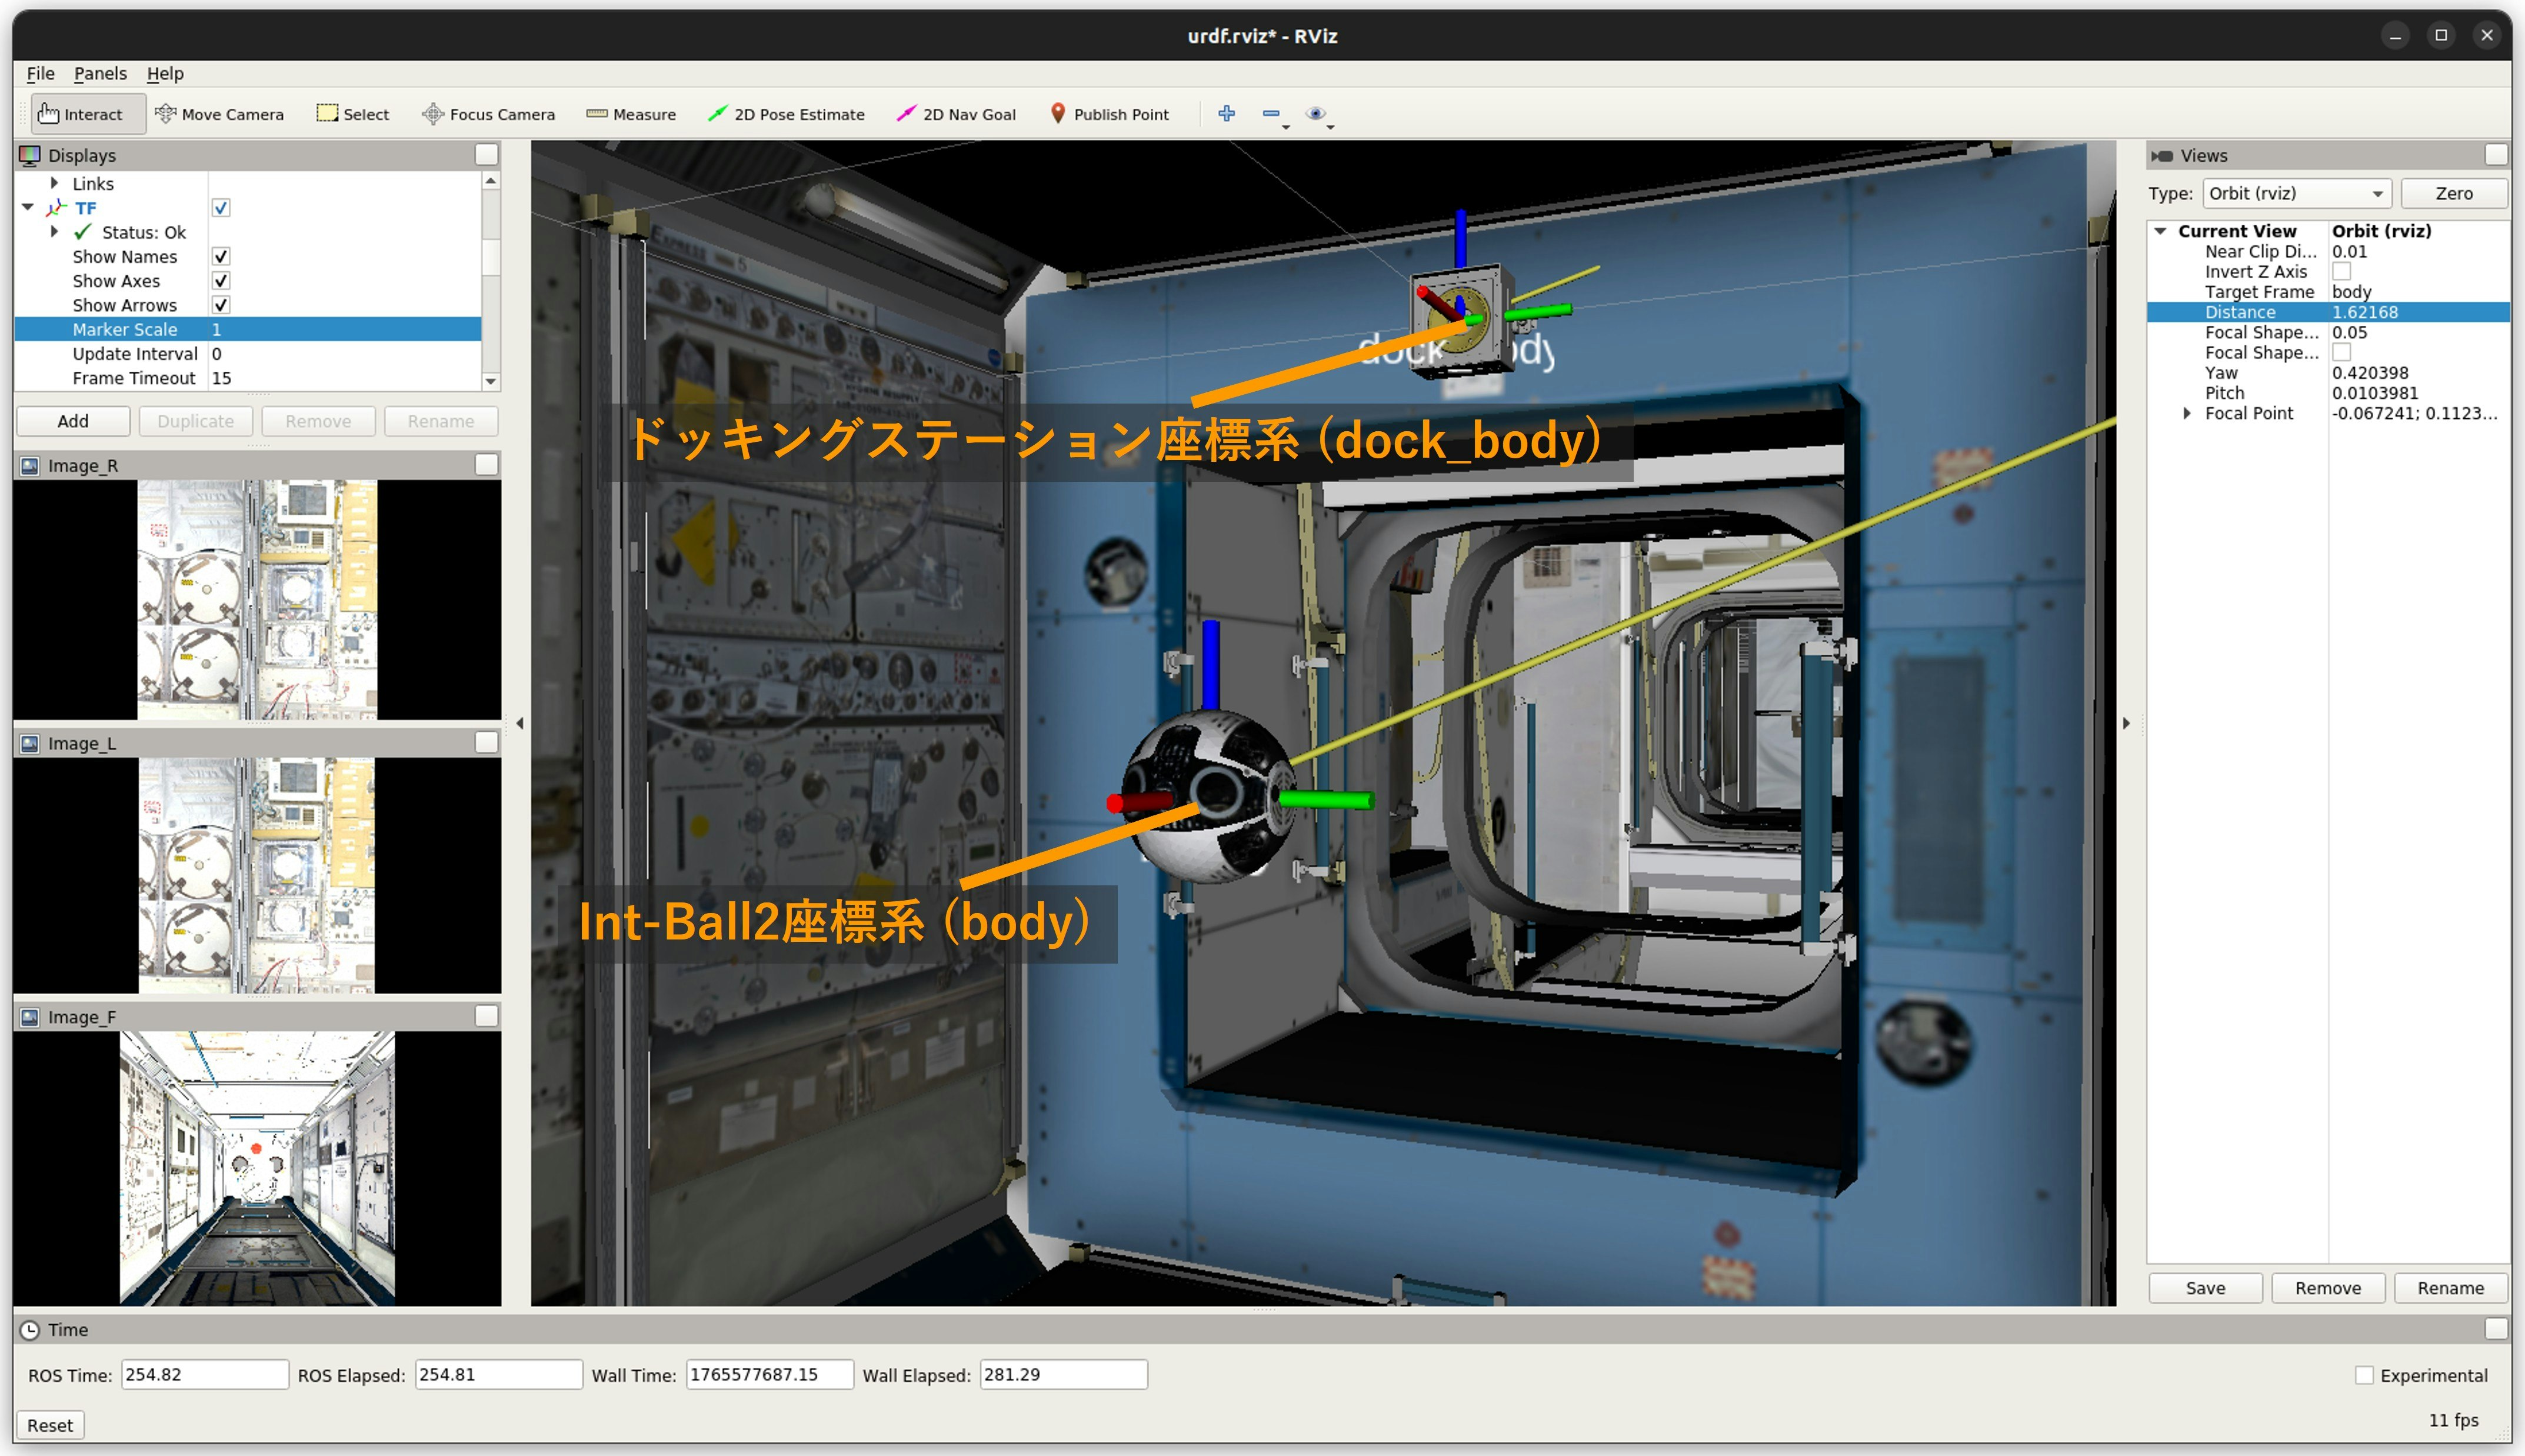This screenshot has width=2525, height=1456.
Task: Open the File menu
Action: coord(40,73)
